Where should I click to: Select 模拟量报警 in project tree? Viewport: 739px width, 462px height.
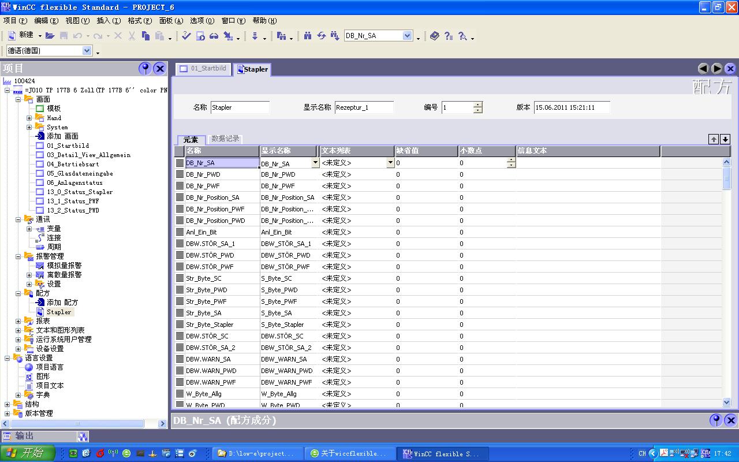click(64, 266)
